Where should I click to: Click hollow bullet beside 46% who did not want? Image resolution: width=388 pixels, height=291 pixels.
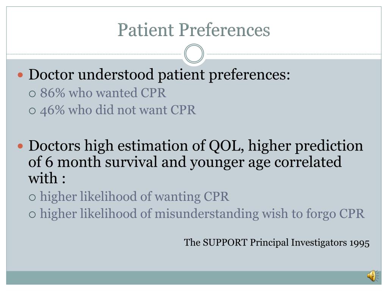[33, 111]
